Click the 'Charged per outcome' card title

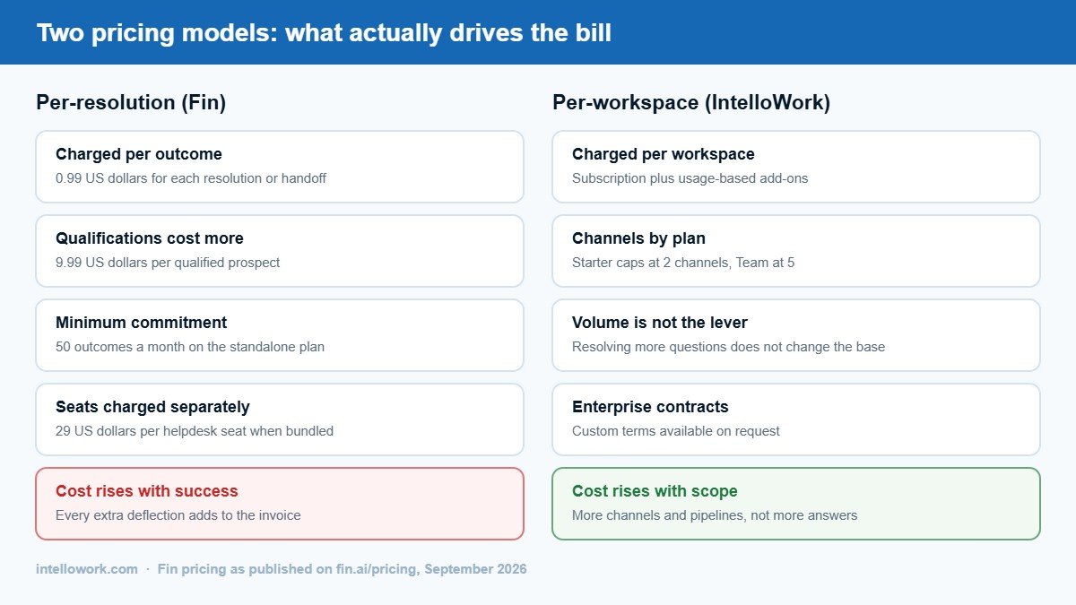pyautogui.click(x=139, y=154)
